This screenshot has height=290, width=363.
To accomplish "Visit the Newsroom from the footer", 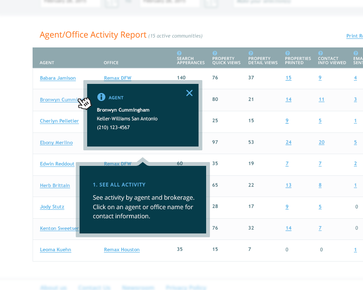I will (x=138, y=287).
